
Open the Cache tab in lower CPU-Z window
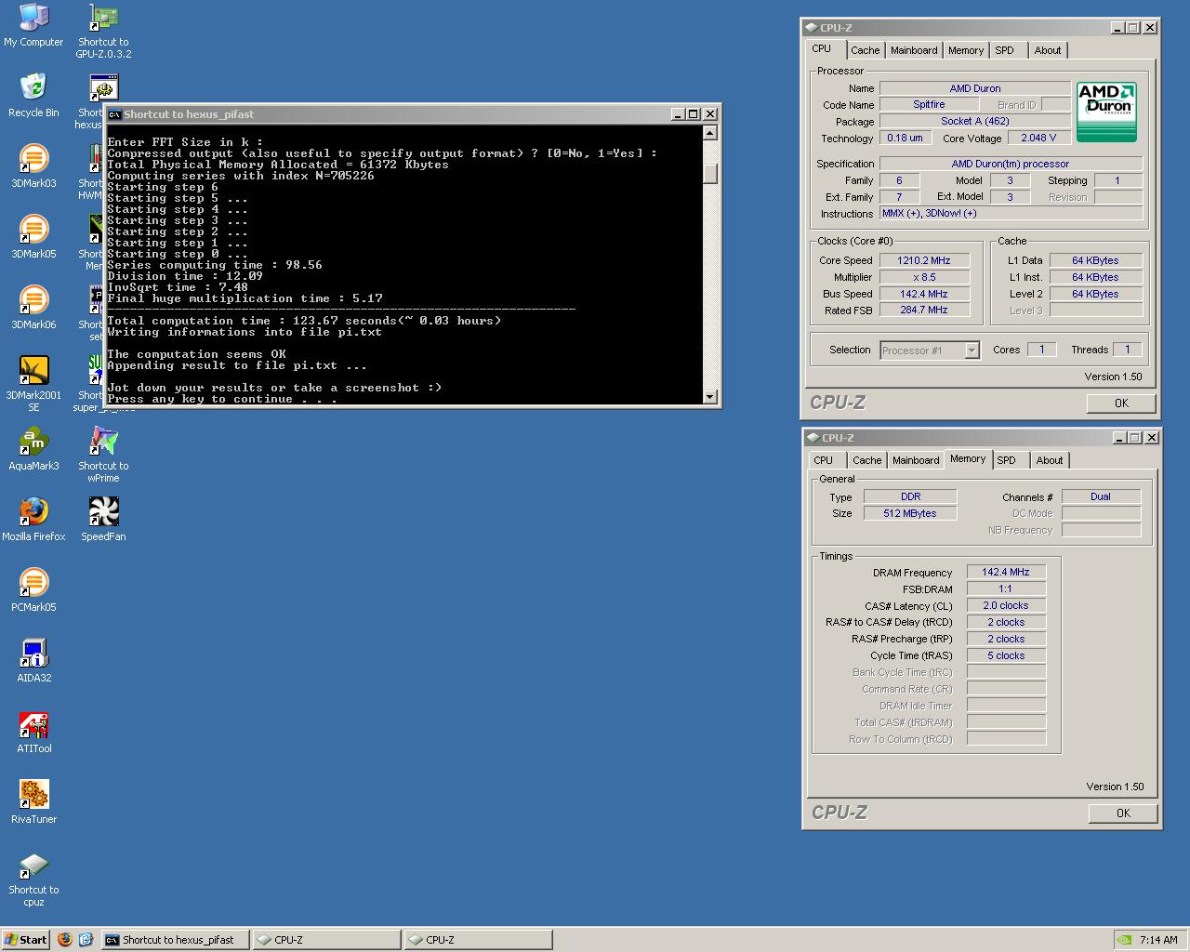pos(866,460)
